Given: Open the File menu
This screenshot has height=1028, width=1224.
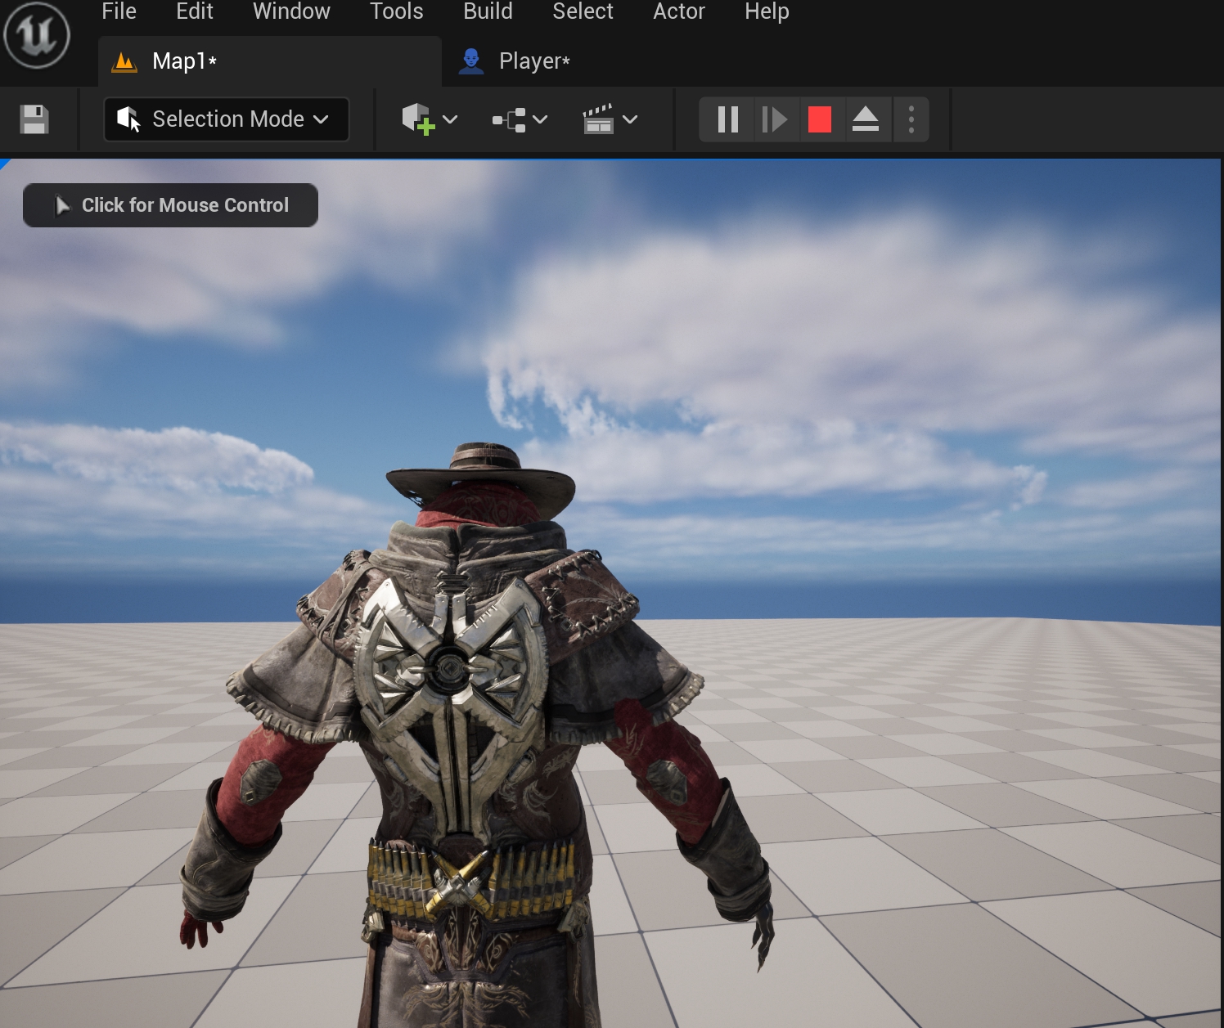Looking at the screenshot, I should coord(119,11).
